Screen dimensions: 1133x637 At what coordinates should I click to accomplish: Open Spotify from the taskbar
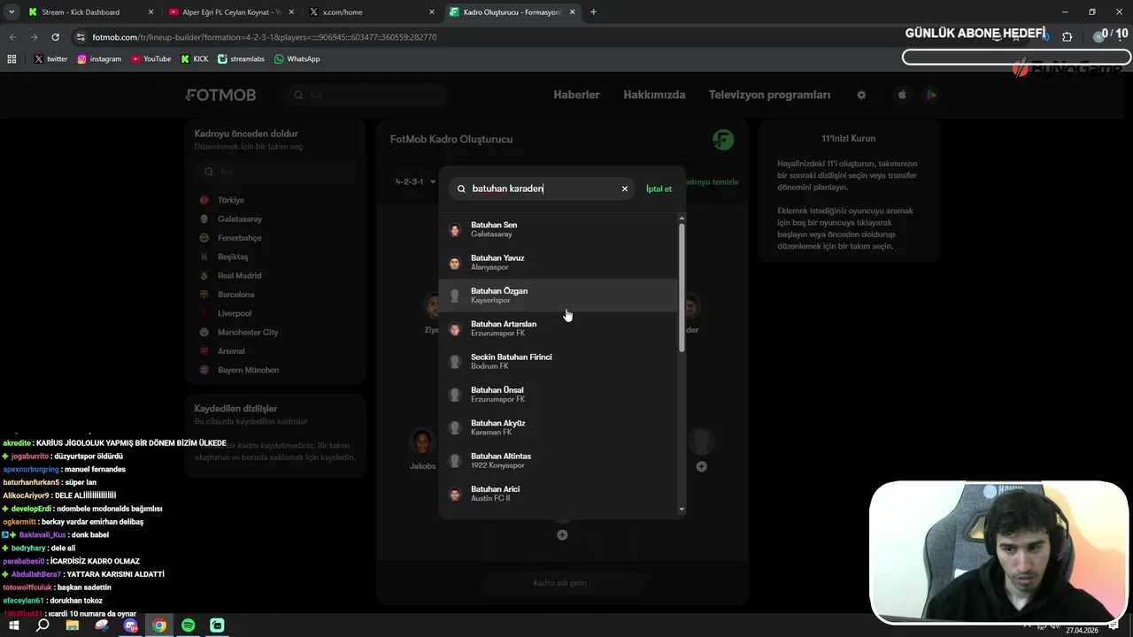(x=188, y=625)
